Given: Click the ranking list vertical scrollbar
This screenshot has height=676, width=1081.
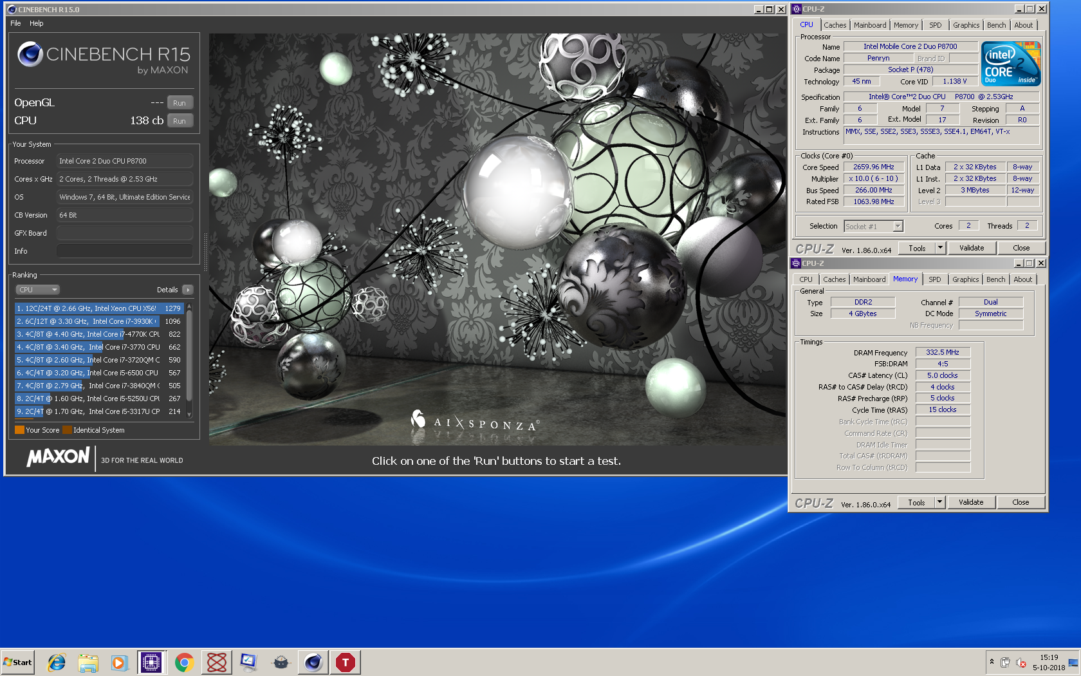Looking at the screenshot, I should (x=189, y=361).
